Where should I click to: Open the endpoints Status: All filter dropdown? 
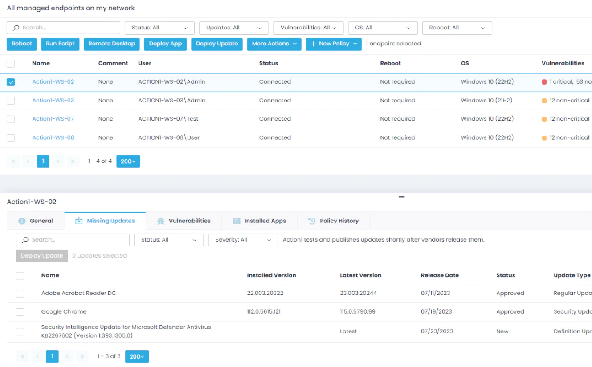point(159,28)
